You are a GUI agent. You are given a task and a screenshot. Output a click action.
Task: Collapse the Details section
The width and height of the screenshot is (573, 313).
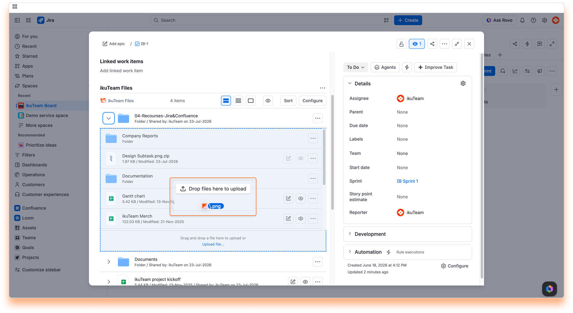coord(350,83)
